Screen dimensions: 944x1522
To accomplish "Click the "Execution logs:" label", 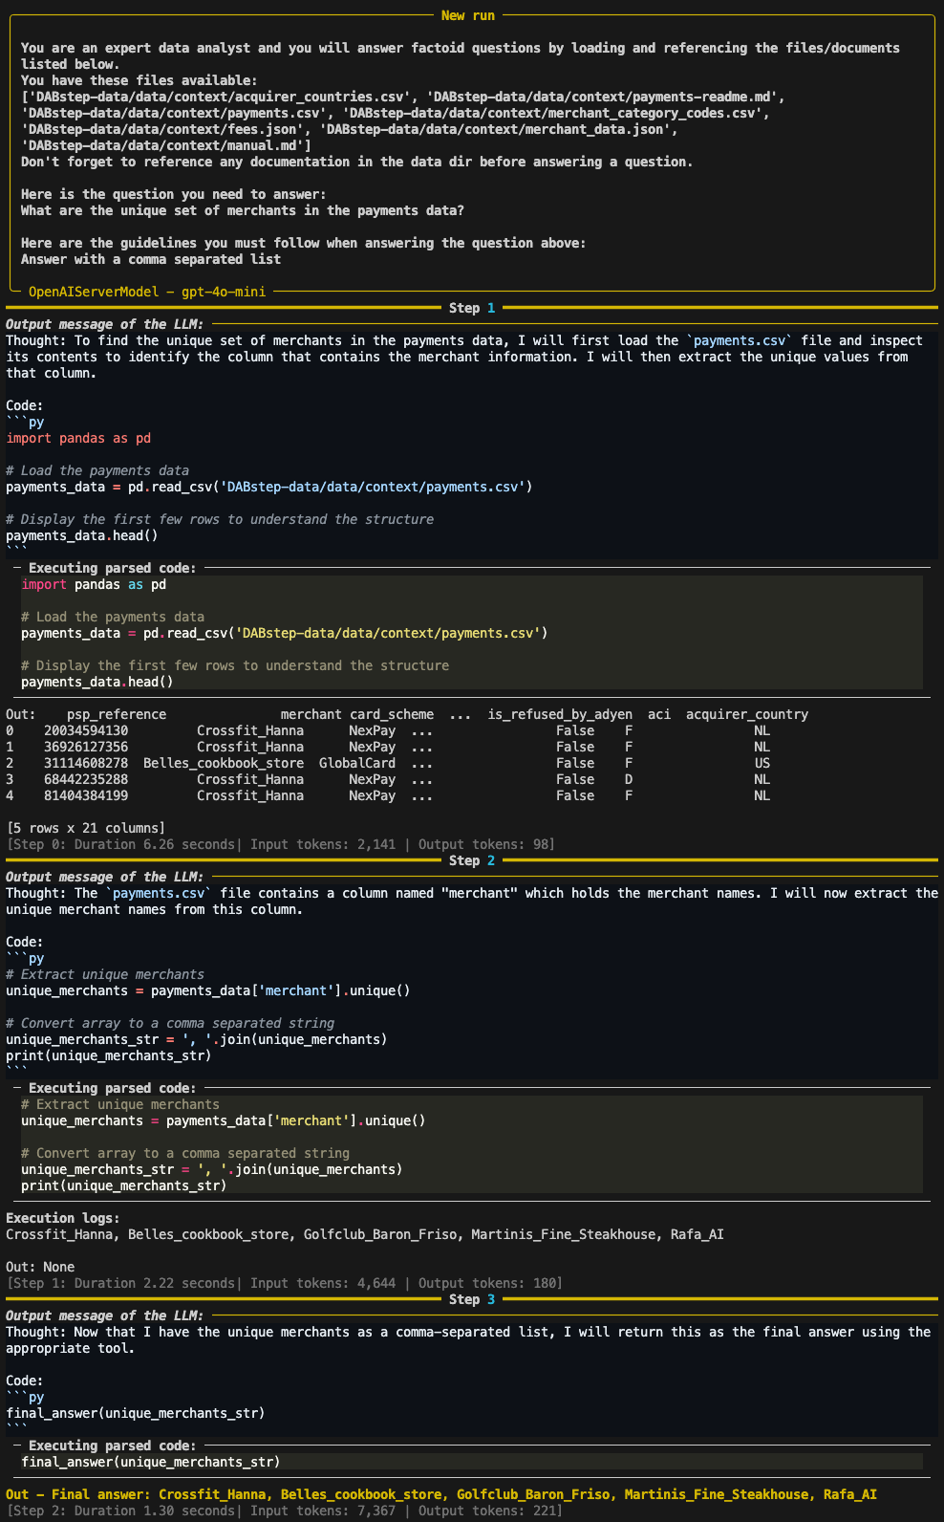I will 63,1218.
